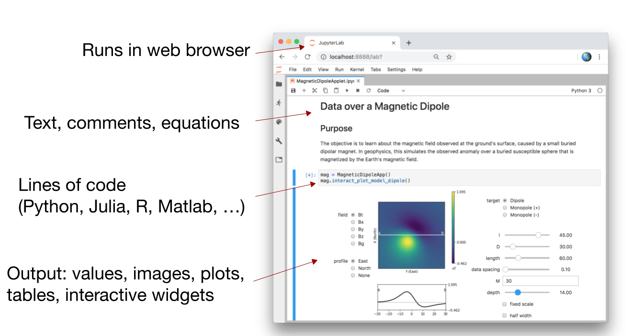
Task: Add a new cell with the plus icon
Action: [x=304, y=90]
